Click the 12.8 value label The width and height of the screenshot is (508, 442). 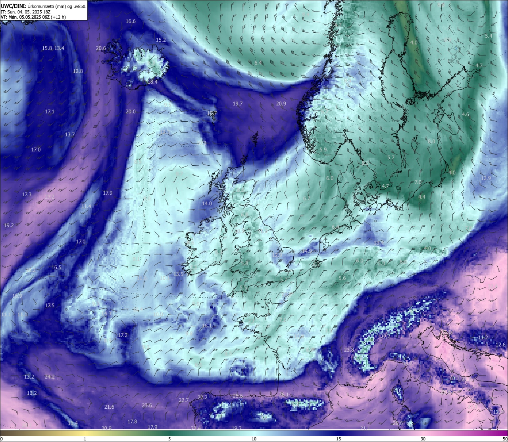pyautogui.click(x=78, y=71)
